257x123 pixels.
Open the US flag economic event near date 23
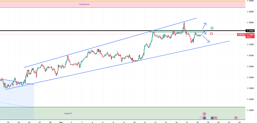236,118
